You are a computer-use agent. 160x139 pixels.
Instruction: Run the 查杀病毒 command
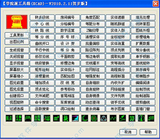point(93,109)
